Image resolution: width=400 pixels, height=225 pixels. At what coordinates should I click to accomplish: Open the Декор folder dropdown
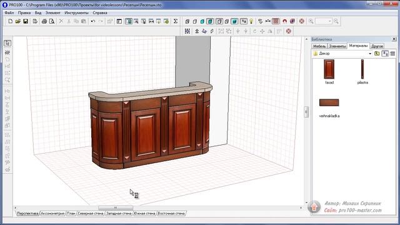click(x=370, y=54)
